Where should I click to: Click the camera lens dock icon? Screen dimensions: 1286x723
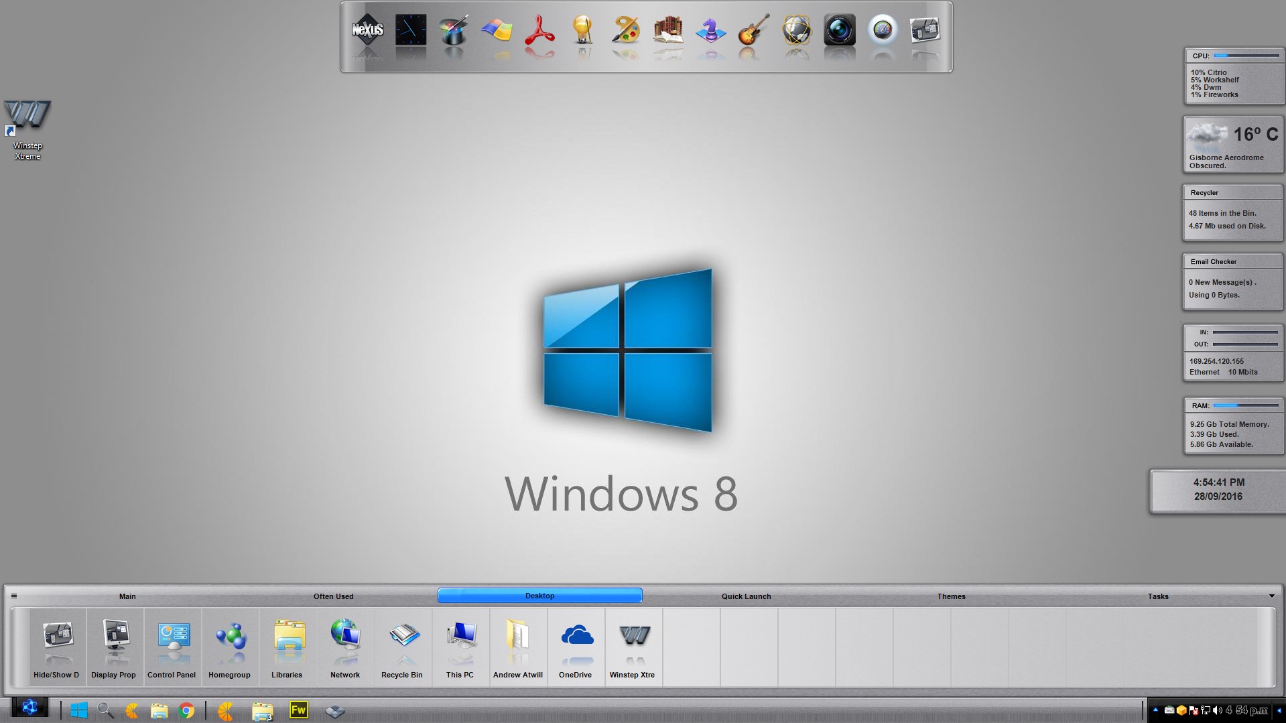839,30
